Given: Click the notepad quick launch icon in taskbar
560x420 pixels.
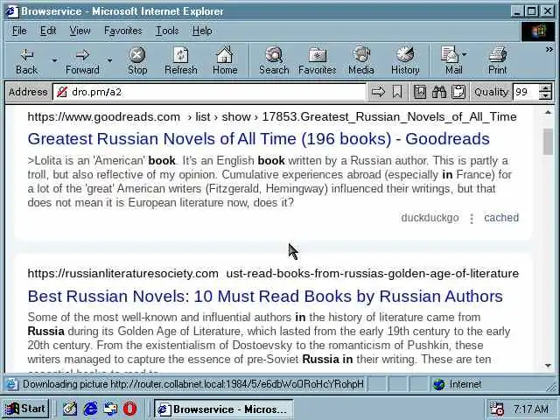Looking at the screenshot, I should point(70,409).
